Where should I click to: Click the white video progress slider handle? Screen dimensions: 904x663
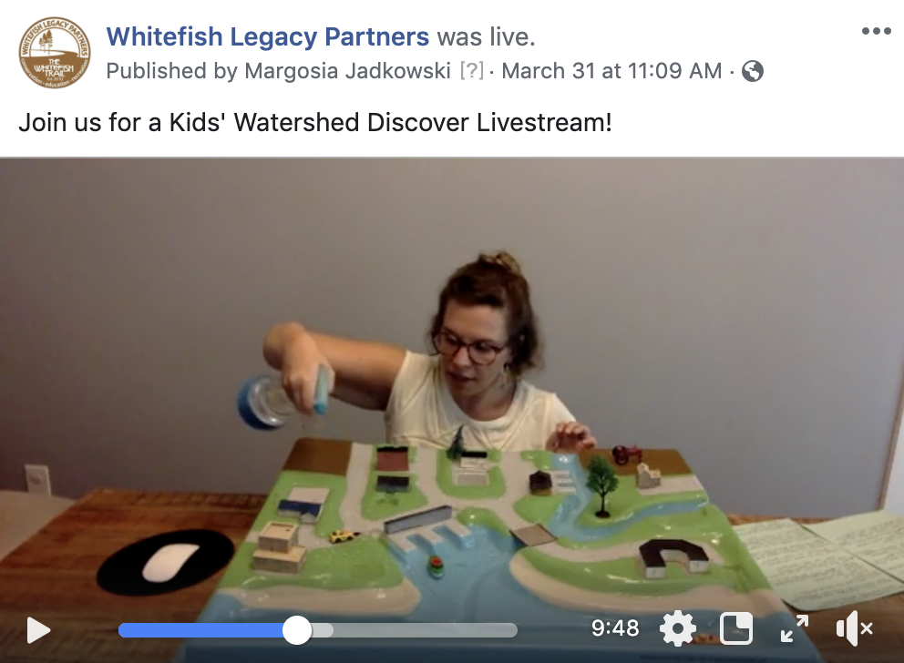pyautogui.click(x=297, y=630)
